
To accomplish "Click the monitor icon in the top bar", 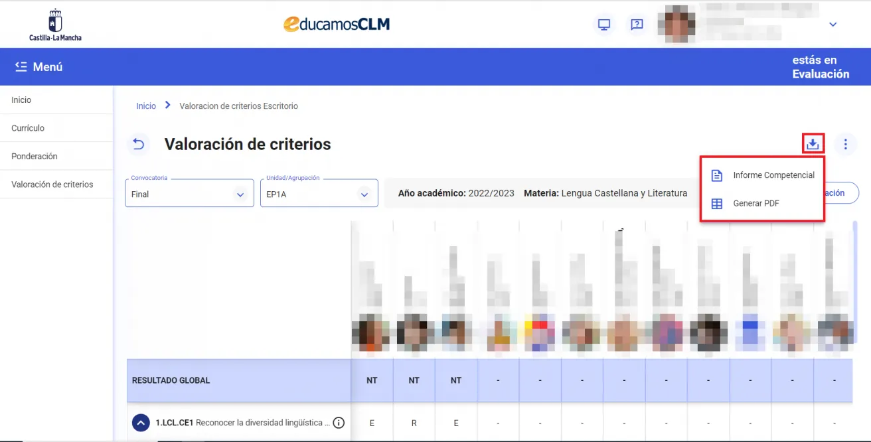I will point(603,24).
